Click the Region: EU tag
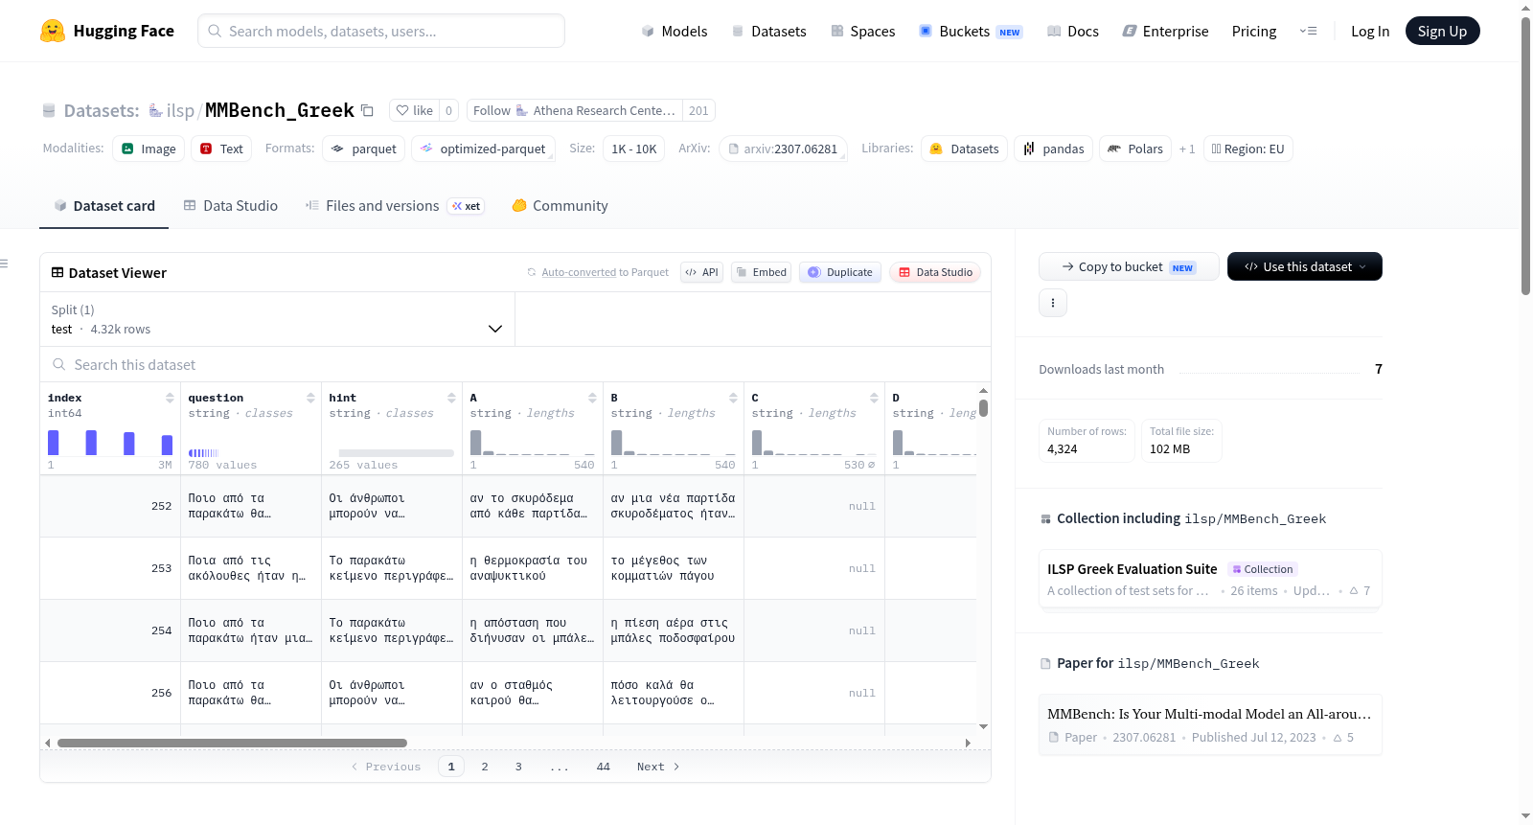 [x=1247, y=149]
